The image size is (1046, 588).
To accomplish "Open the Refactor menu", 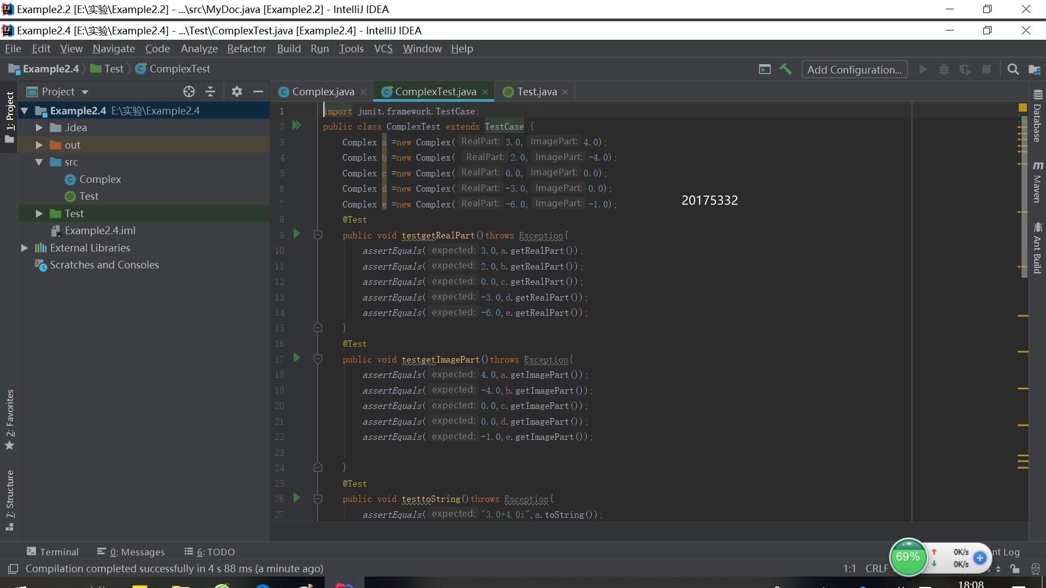I will pos(246,48).
